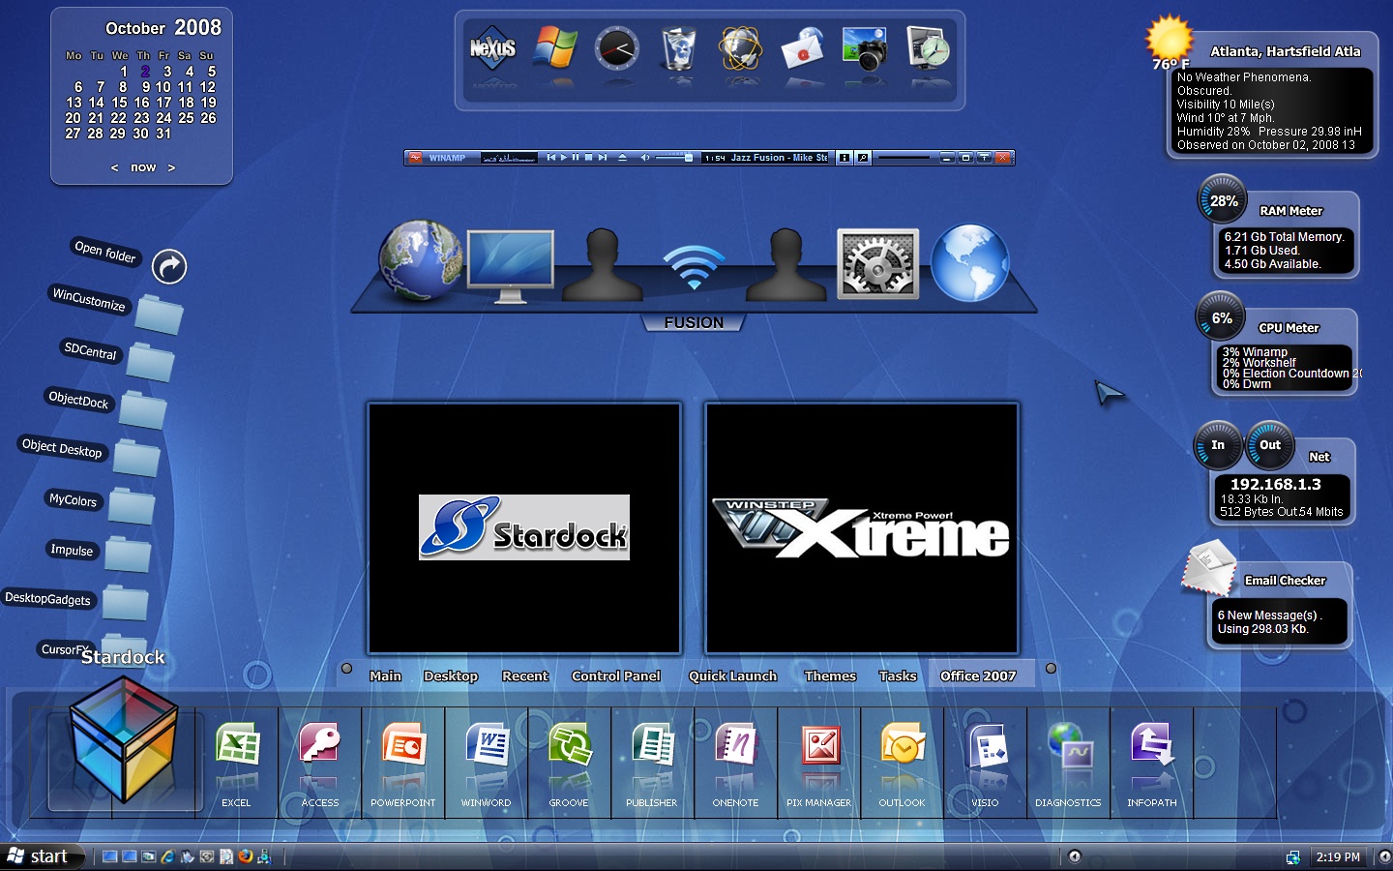This screenshot has width=1393, height=871.
Task: Click the blue globe icon in Fusion dock
Action: click(970, 262)
